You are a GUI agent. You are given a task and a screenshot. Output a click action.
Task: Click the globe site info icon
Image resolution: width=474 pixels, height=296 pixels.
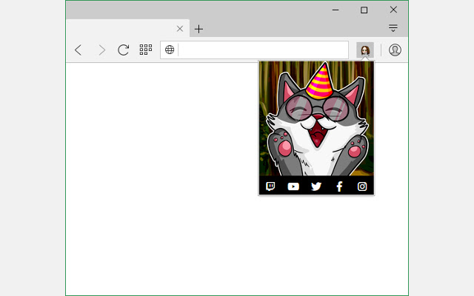170,50
